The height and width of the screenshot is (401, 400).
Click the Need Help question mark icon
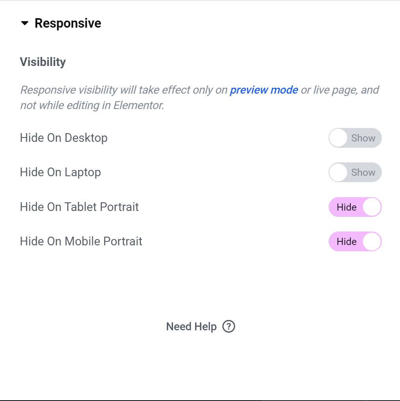coord(228,326)
